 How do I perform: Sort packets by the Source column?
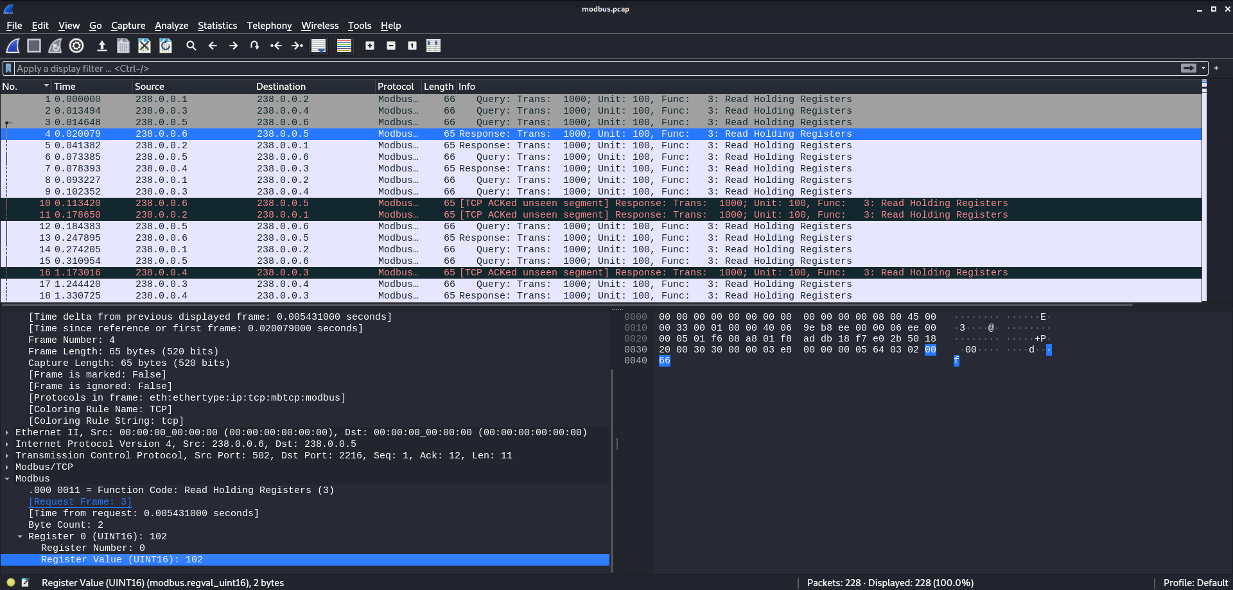tap(193, 86)
